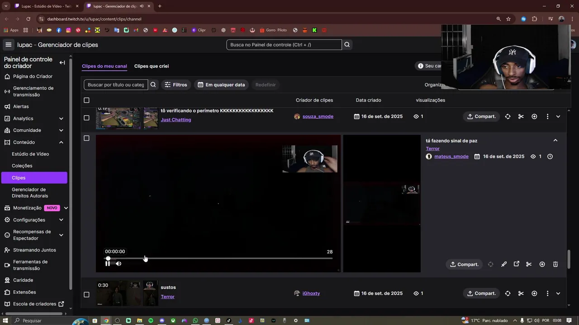The image size is (579, 325).
Task: Check the sustos clip row checkbox
Action: (86, 295)
